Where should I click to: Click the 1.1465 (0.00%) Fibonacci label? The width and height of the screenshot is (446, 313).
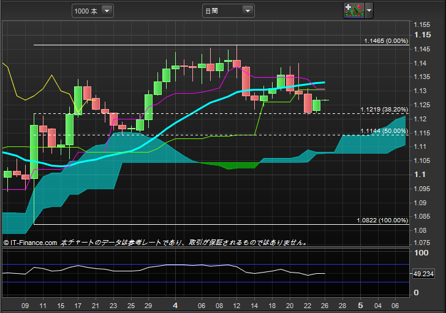click(386, 41)
